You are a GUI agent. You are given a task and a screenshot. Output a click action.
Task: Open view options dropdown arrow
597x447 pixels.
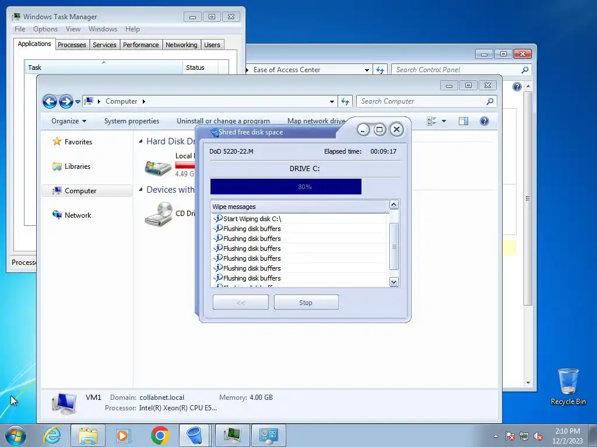(444, 121)
